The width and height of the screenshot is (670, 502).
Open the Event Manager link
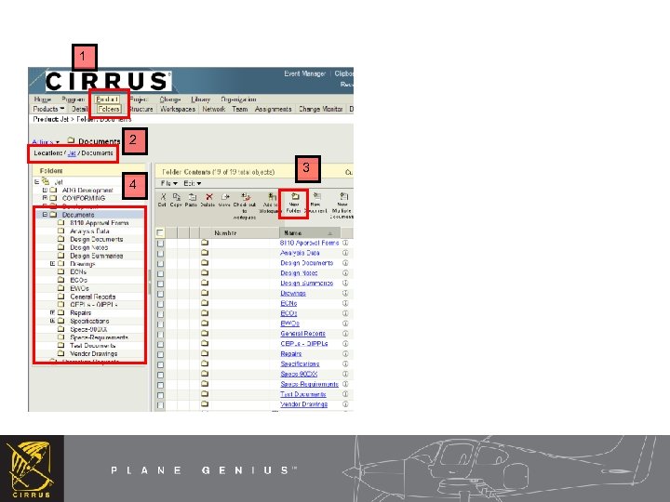[304, 73]
